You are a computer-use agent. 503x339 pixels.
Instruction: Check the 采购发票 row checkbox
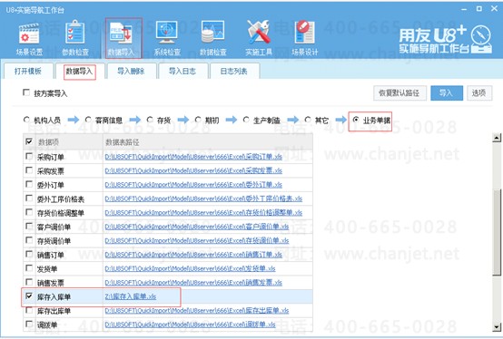(x=29, y=170)
